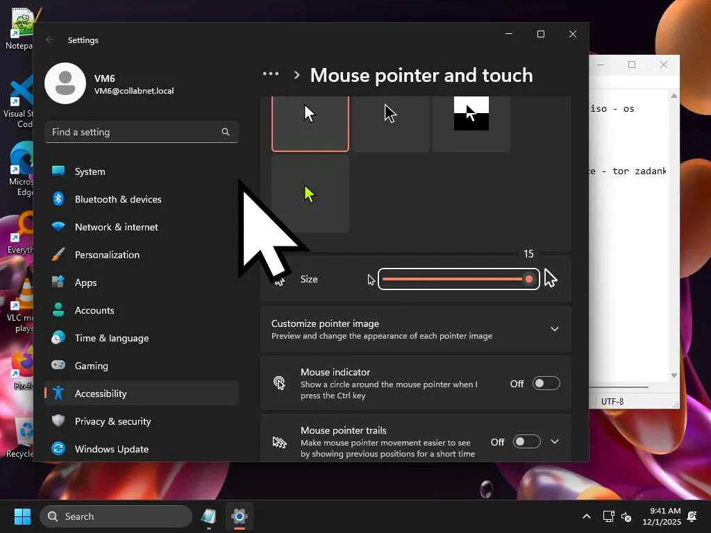Open the Windows Start menu
This screenshot has height=533, width=711.
point(22,516)
